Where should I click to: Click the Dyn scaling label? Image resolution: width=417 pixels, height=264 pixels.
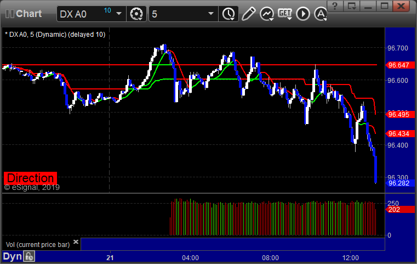coord(13,256)
